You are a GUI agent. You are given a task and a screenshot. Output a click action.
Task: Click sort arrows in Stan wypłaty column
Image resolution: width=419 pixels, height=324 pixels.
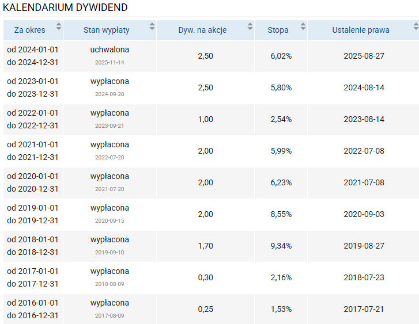(152, 26)
